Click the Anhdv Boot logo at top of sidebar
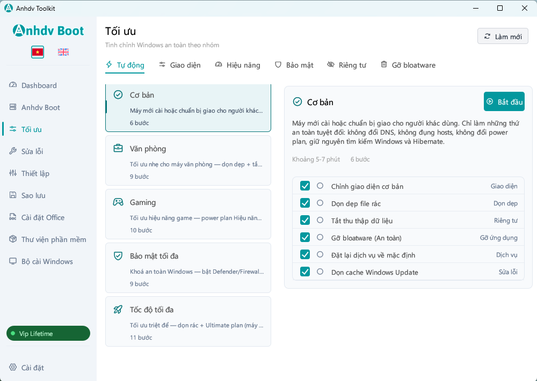This screenshot has height=381, width=537. [48, 31]
